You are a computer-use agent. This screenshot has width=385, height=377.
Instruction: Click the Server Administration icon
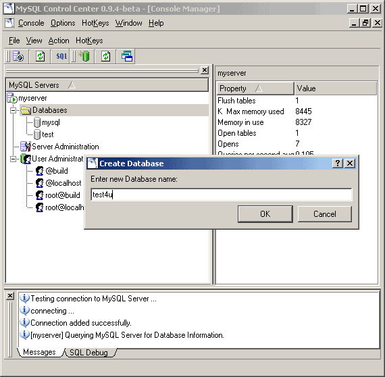(26, 147)
